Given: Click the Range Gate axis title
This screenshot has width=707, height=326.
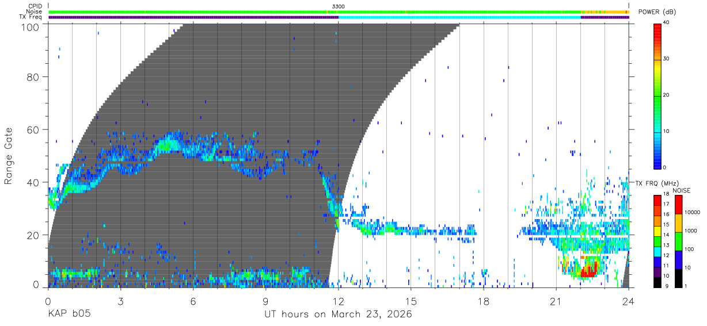Looking at the screenshot, I should click(9, 156).
